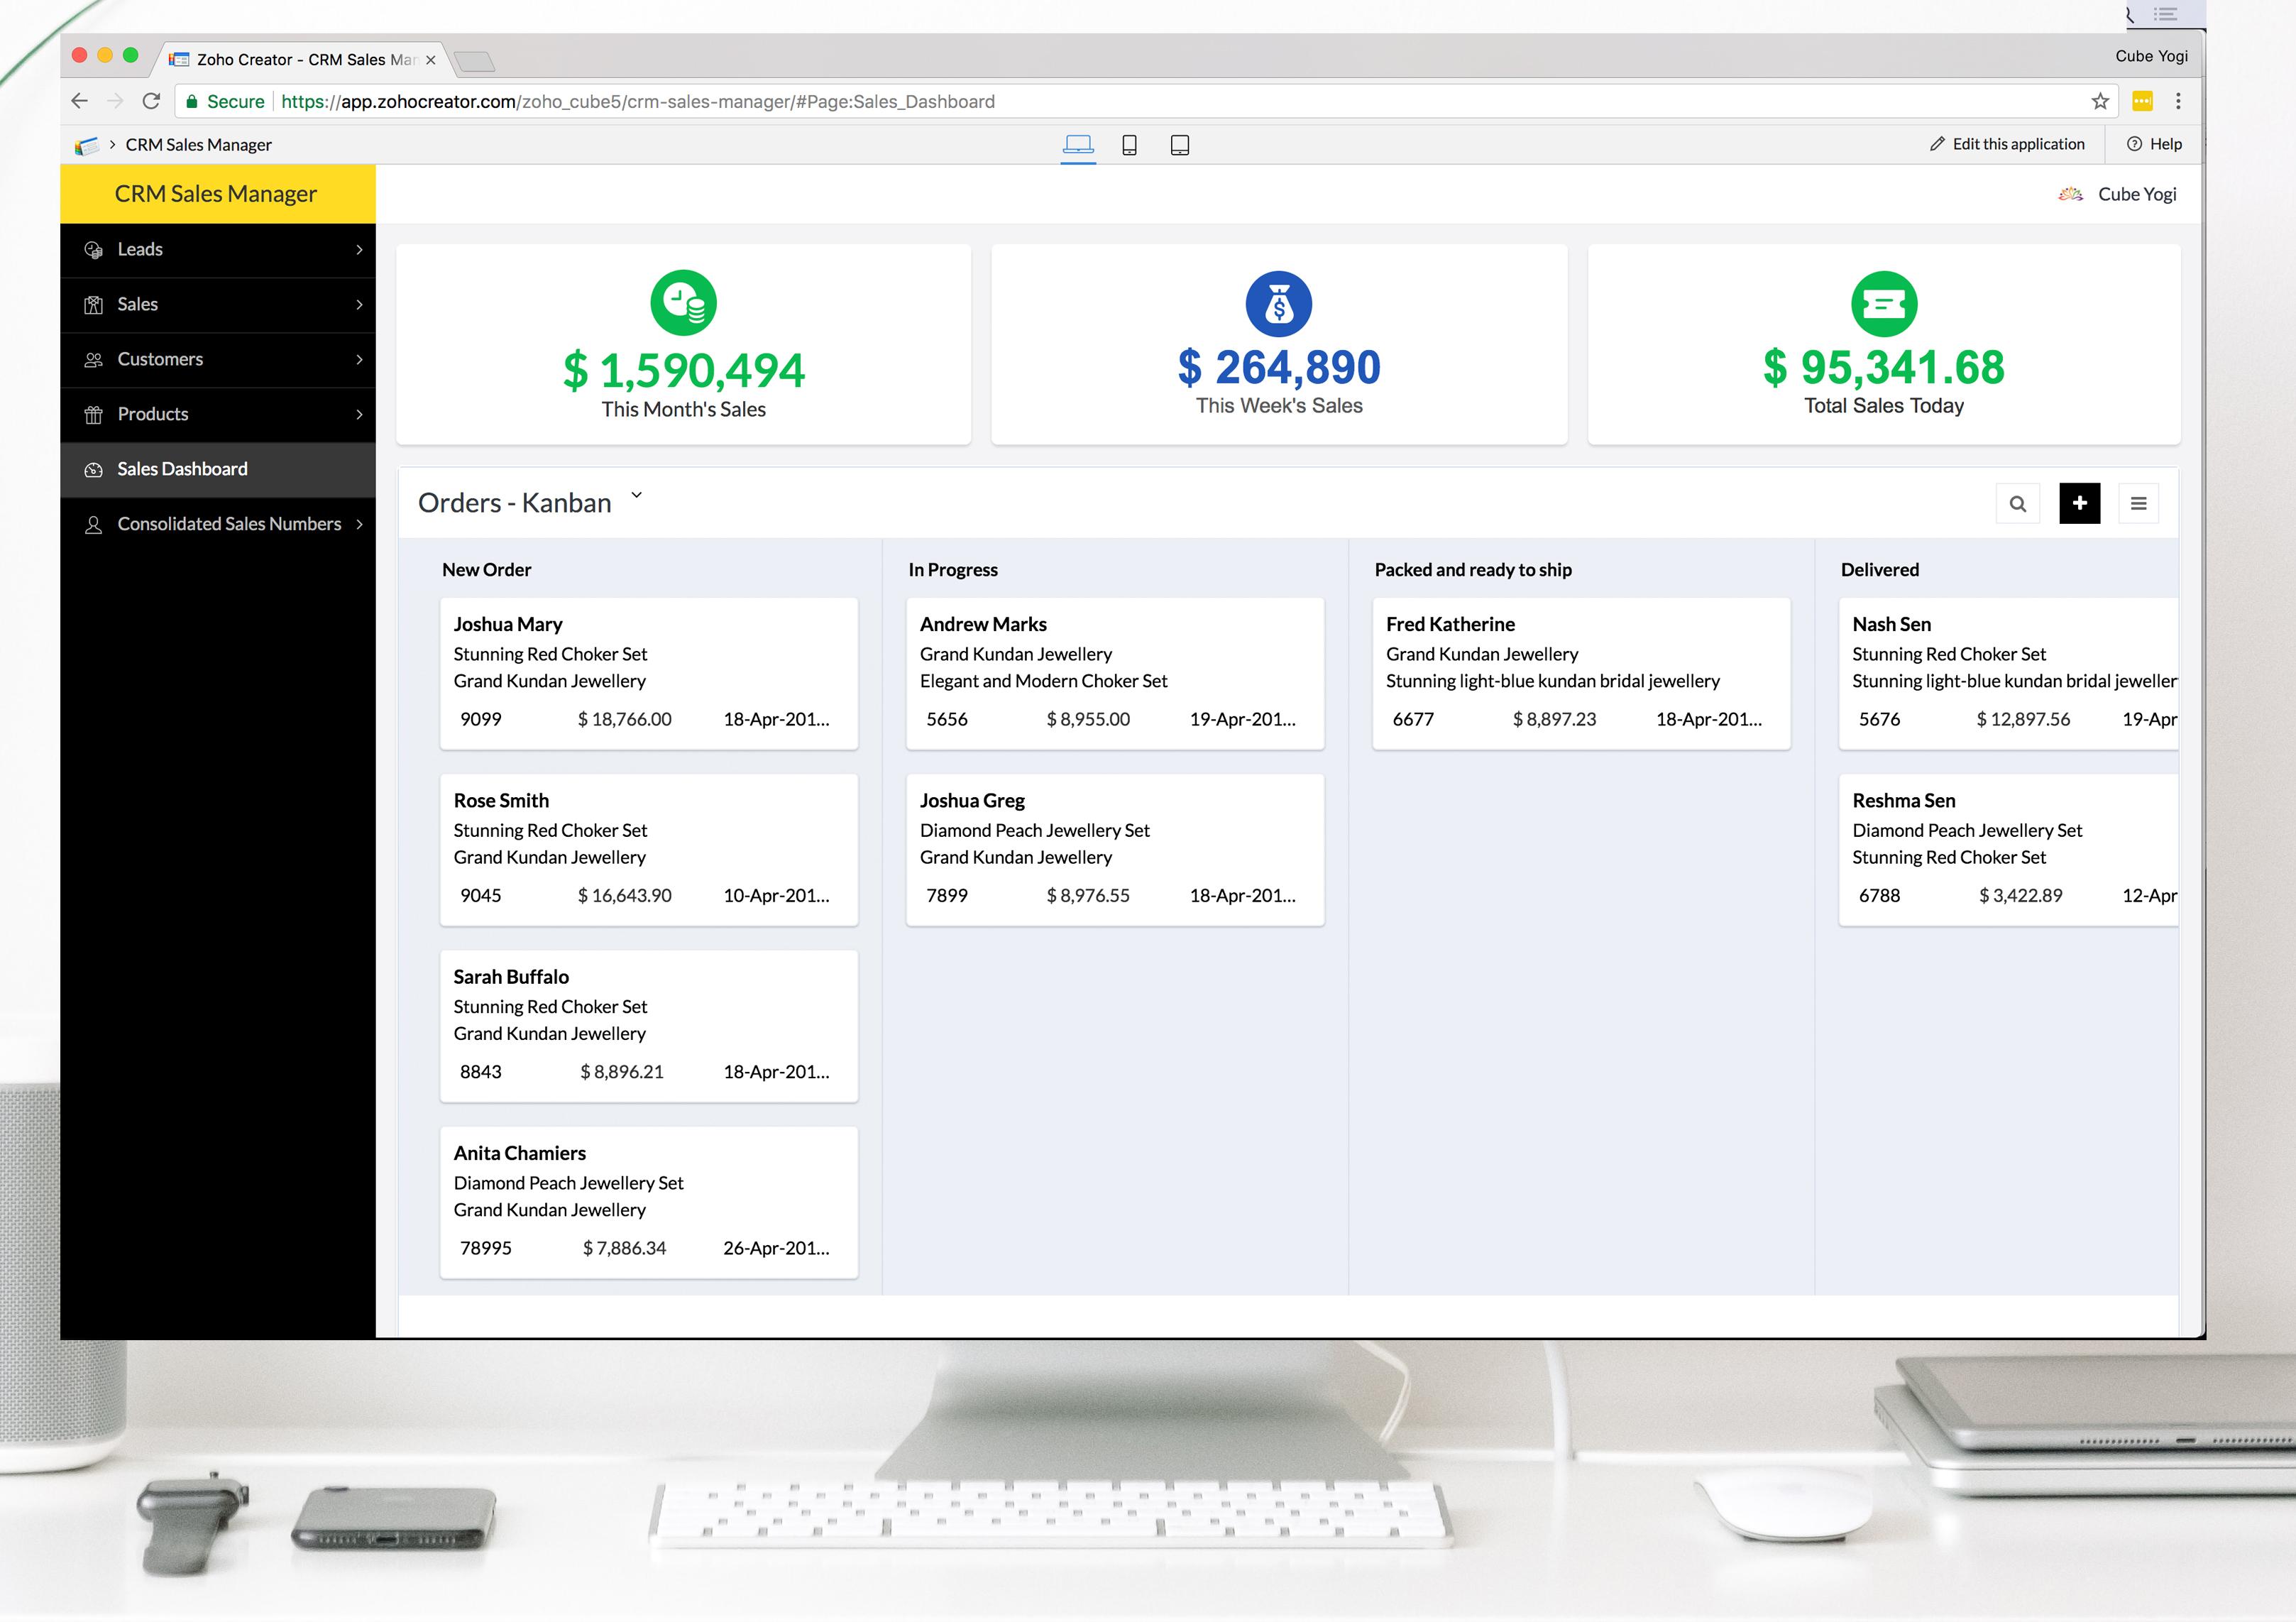The height and width of the screenshot is (1622, 2296).
Task: Bookmark the page with the star icon
Action: 2100,101
